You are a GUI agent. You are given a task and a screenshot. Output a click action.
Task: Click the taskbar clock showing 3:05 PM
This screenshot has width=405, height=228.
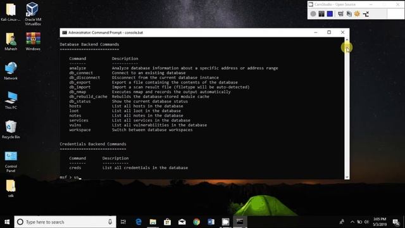point(380,222)
